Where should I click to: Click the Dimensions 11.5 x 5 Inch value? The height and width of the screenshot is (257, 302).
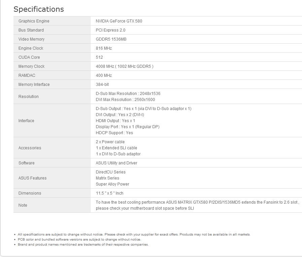(109, 193)
